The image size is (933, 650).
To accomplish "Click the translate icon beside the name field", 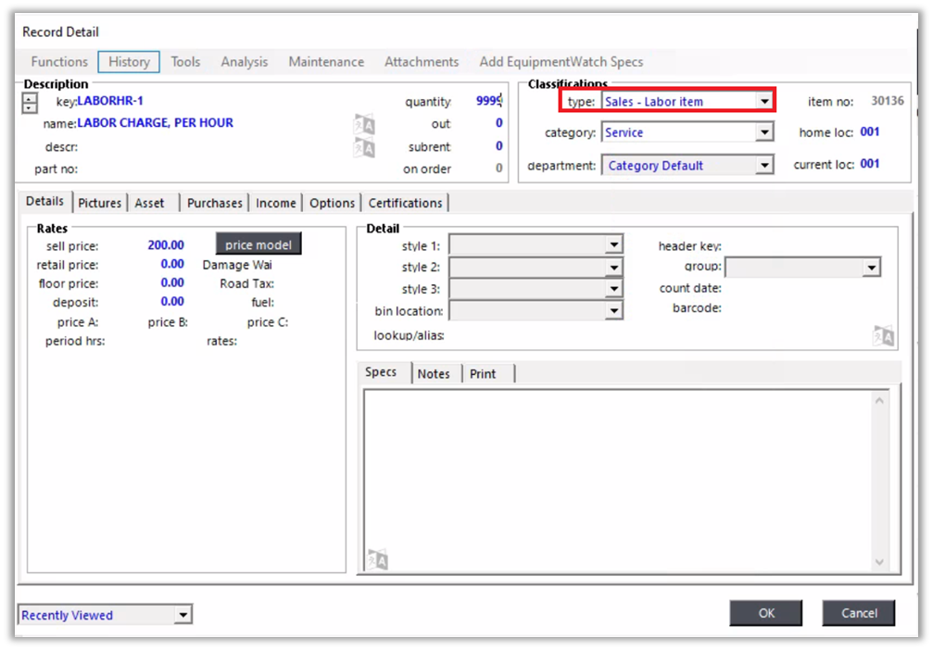I will tap(364, 125).
